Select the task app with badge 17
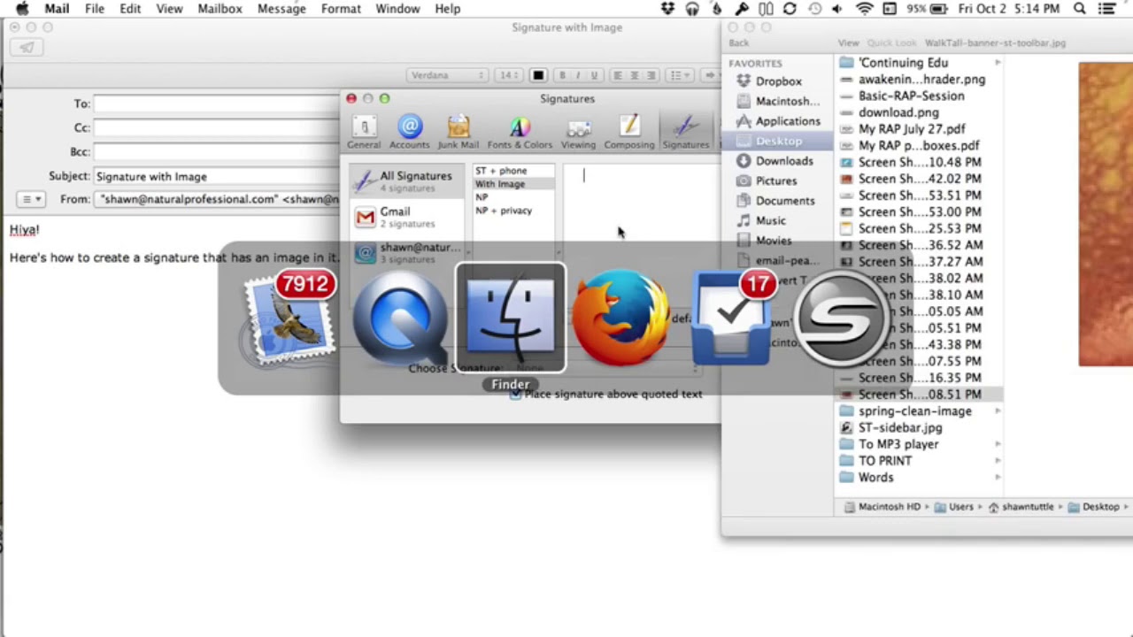The width and height of the screenshot is (1133, 637). coord(731,318)
